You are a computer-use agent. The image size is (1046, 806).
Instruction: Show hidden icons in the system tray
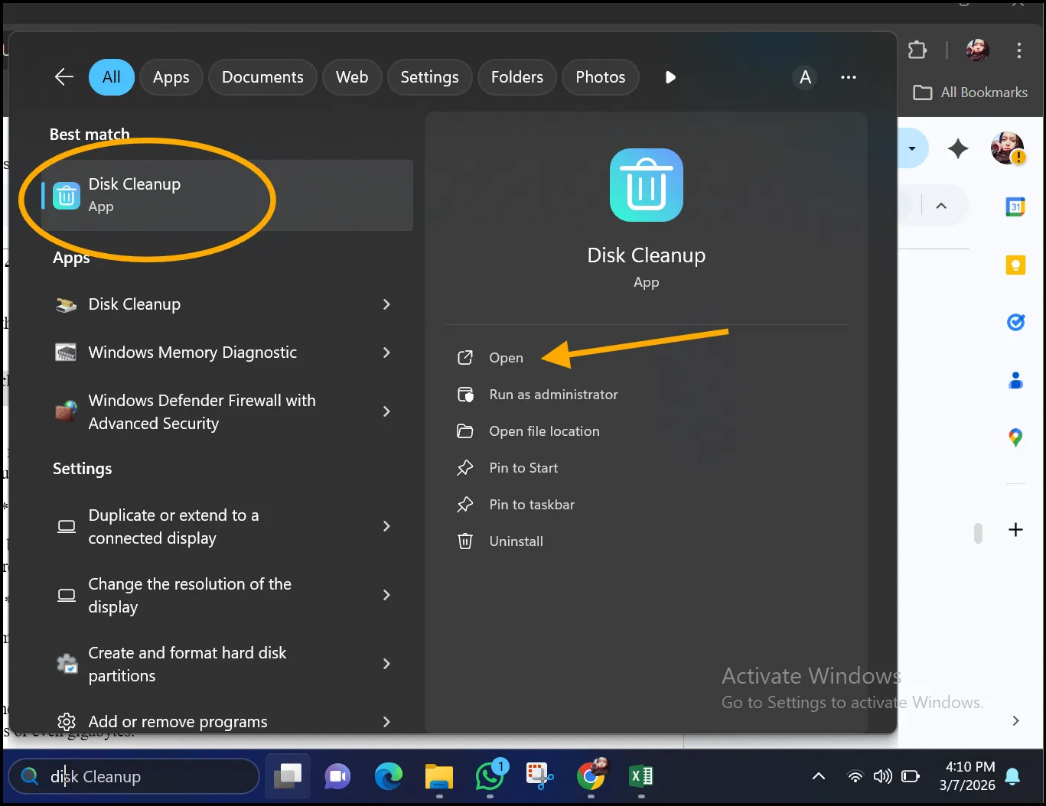pyautogui.click(x=818, y=776)
